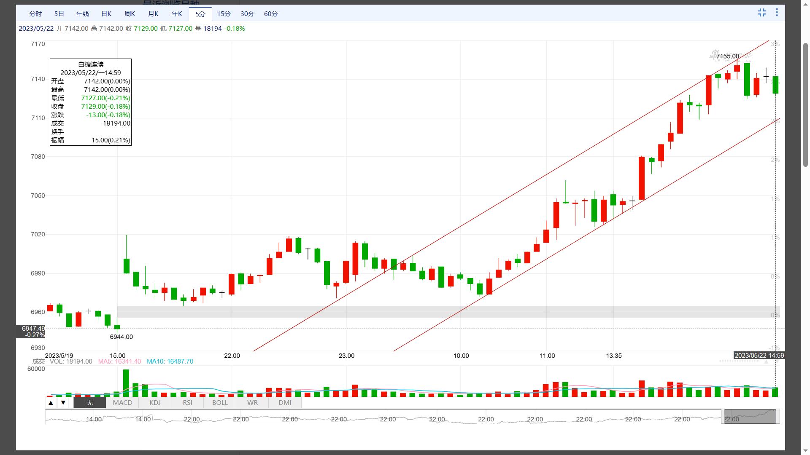Image resolution: width=810 pixels, height=455 pixels.
Task: Toggle the BOLL indicator
Action: pyautogui.click(x=220, y=403)
